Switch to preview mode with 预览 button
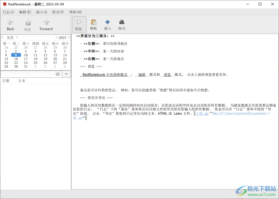Image resolution: width=279 pixels, height=199 pixels. (79, 24)
